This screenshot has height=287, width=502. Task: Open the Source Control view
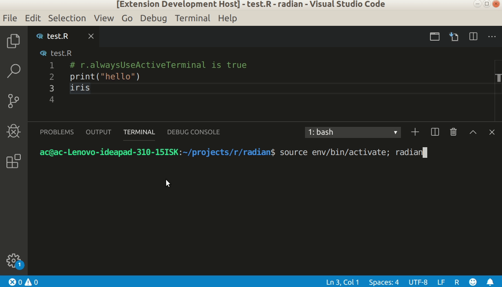click(x=13, y=101)
